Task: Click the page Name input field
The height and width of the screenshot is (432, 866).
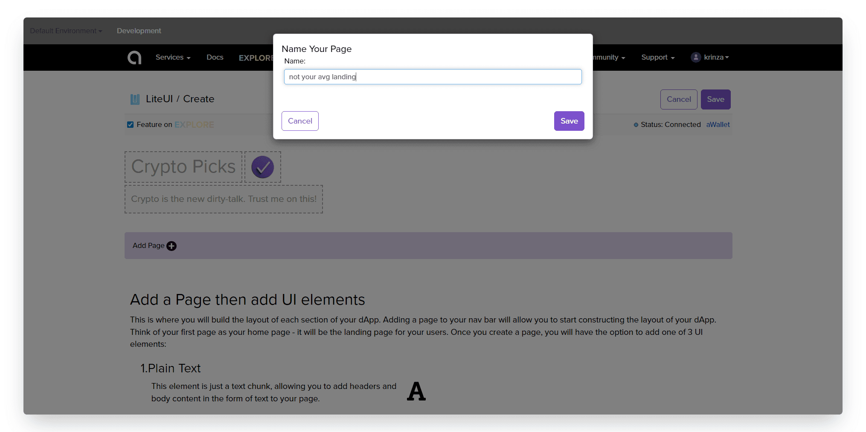Action: [433, 77]
